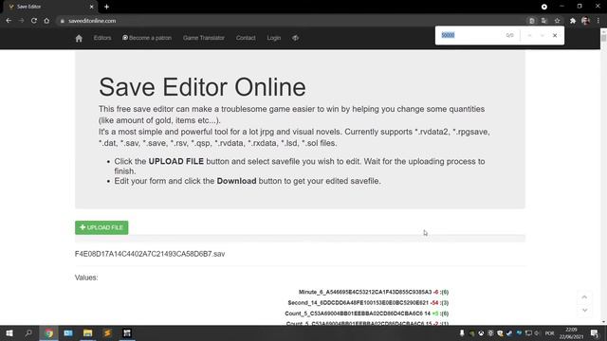Screen dimensions: 607x341
Task: Click the Save Editor Online heading
Action: [202, 87]
